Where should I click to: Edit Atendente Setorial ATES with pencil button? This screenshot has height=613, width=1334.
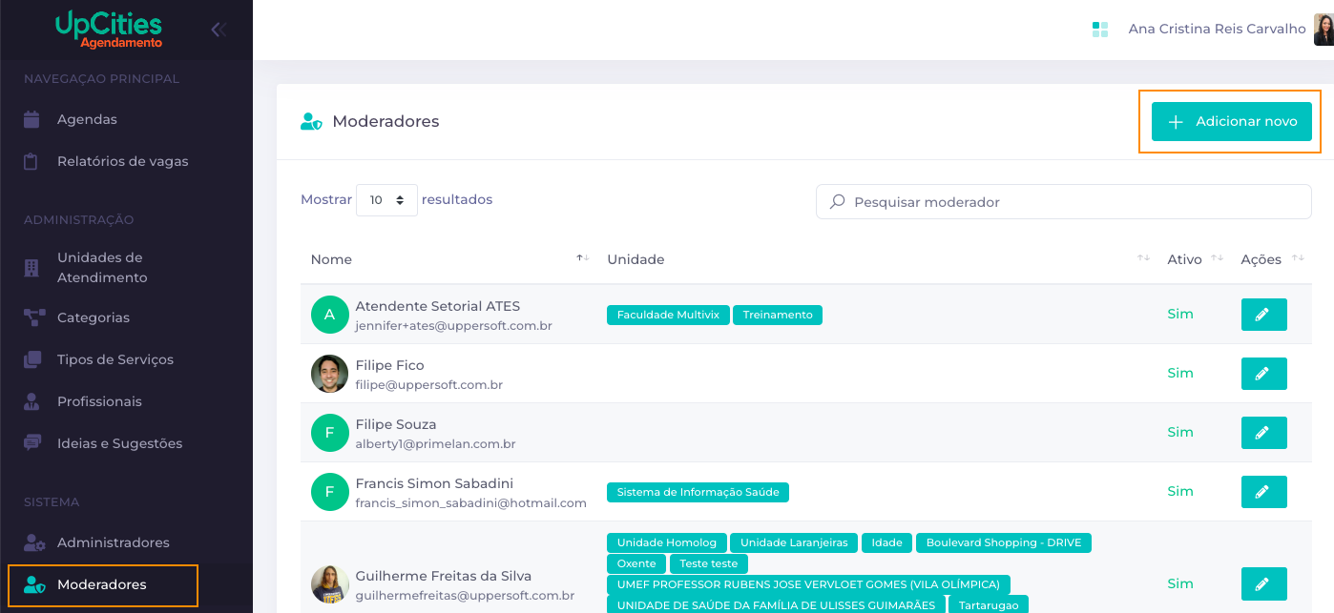click(1263, 315)
